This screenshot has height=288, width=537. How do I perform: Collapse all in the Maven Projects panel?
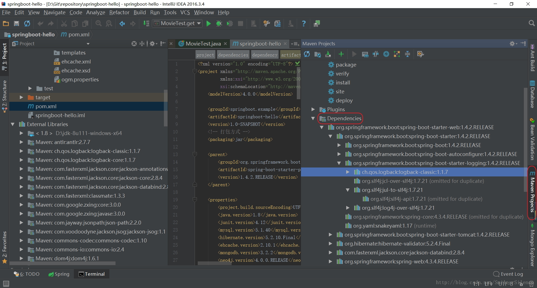click(x=408, y=54)
